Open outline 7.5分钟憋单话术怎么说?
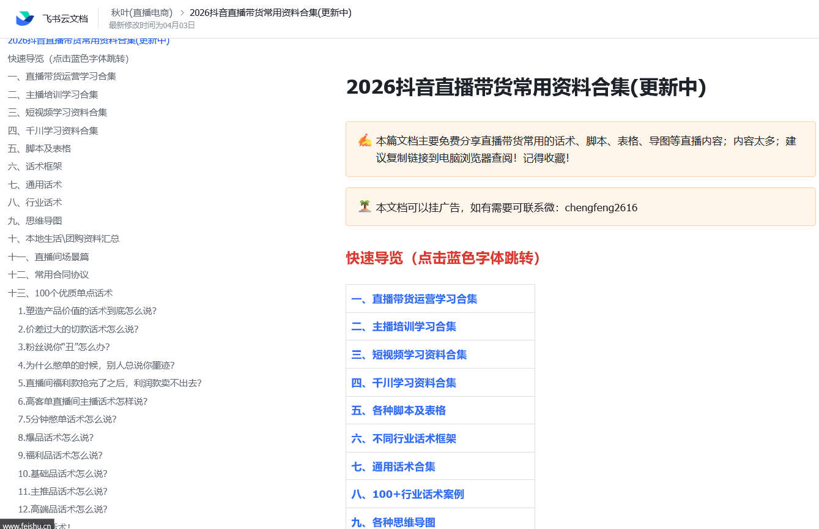Screen dimensions: 819x529 67,419
